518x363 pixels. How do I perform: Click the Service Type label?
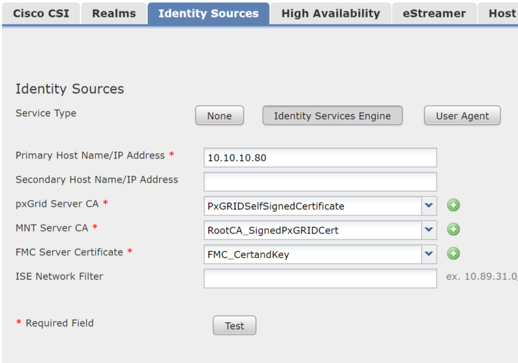pyautogui.click(x=46, y=113)
